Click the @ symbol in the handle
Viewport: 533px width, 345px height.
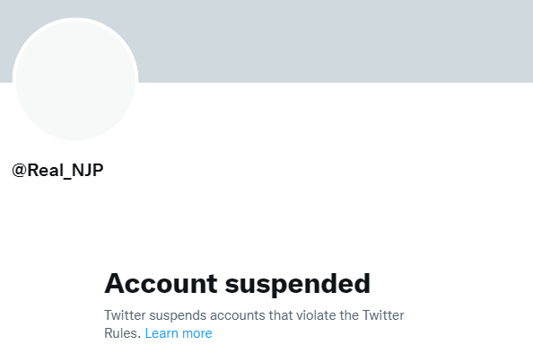[x=20, y=170]
